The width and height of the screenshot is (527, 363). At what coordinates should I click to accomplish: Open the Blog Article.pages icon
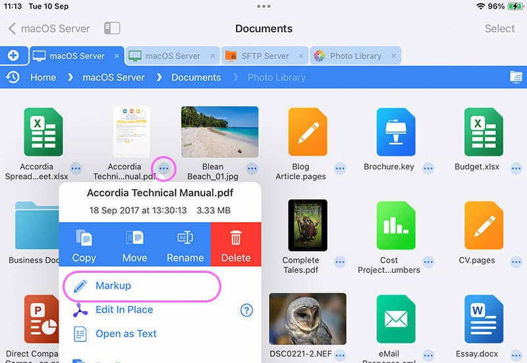pyautogui.click(x=308, y=132)
